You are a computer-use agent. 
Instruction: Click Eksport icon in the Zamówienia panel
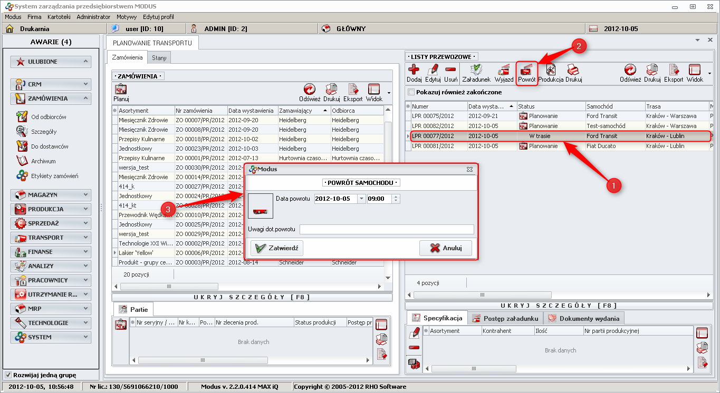[353, 90]
